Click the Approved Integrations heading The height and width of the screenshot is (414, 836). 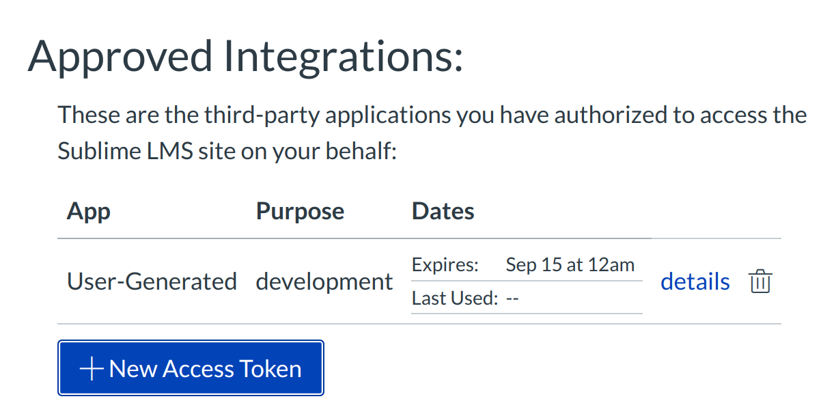245,56
